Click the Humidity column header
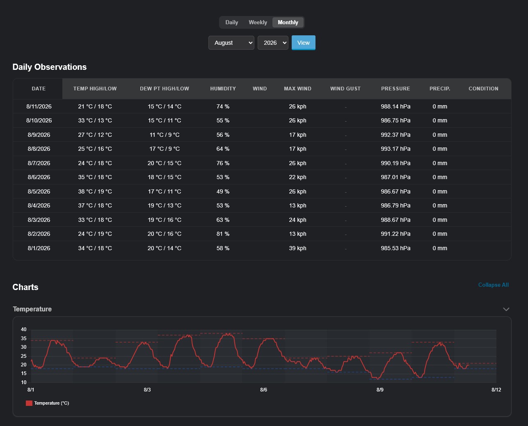Image resolution: width=528 pixels, height=426 pixels. click(x=223, y=89)
